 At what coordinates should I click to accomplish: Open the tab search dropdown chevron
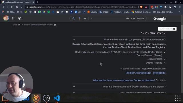point(166,2)
